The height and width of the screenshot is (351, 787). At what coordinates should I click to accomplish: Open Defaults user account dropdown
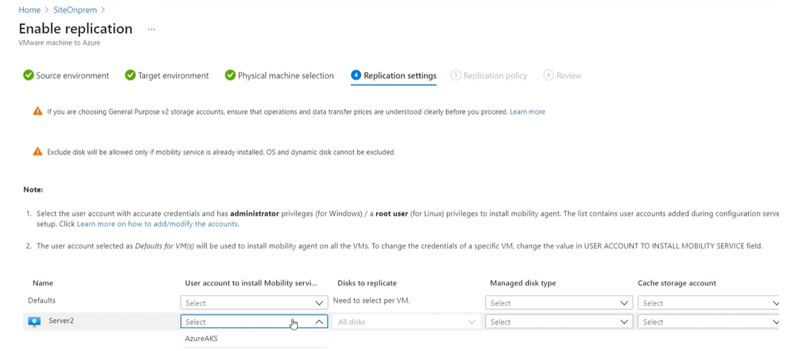(x=254, y=303)
